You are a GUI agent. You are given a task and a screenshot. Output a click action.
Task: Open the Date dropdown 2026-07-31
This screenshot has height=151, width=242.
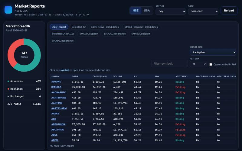pyautogui.click(x=203, y=11)
